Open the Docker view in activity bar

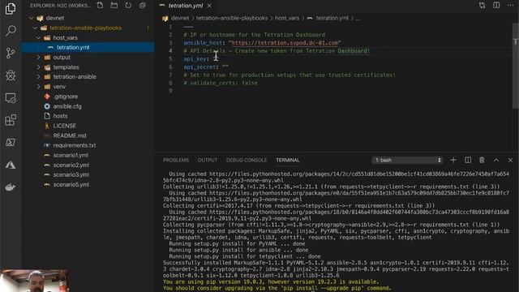click(x=11, y=187)
